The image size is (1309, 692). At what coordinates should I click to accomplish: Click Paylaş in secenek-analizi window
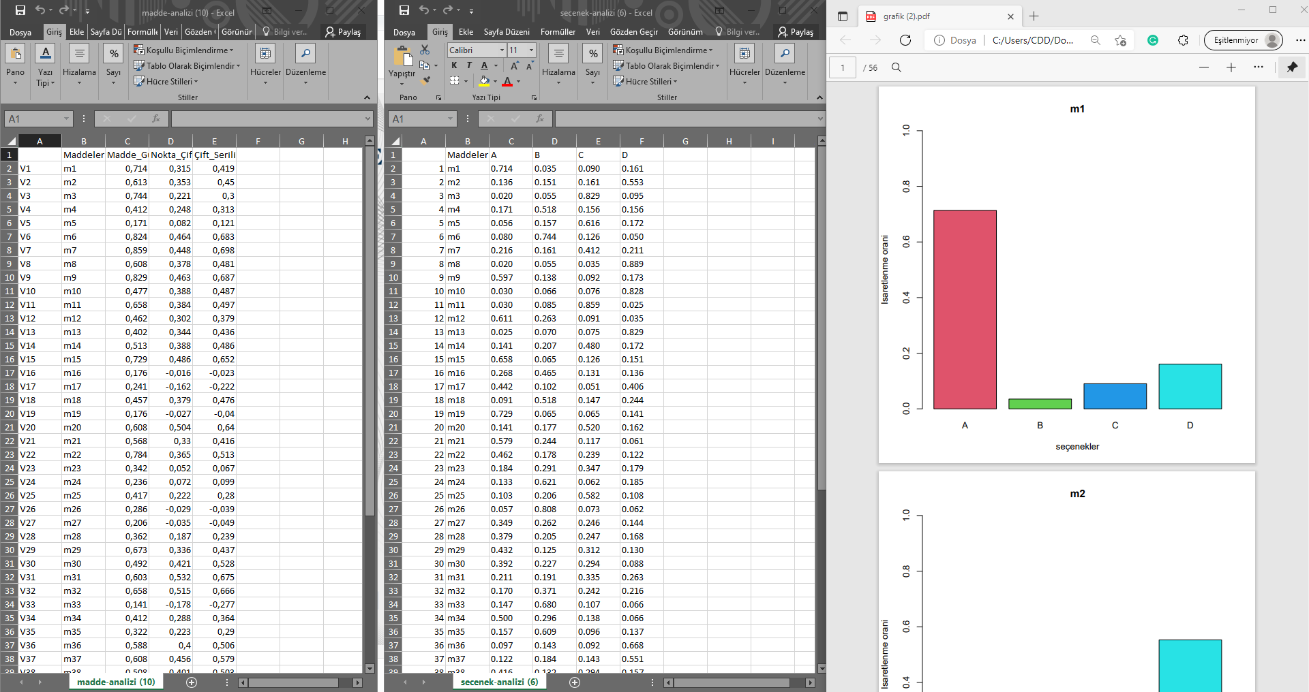[x=796, y=32]
